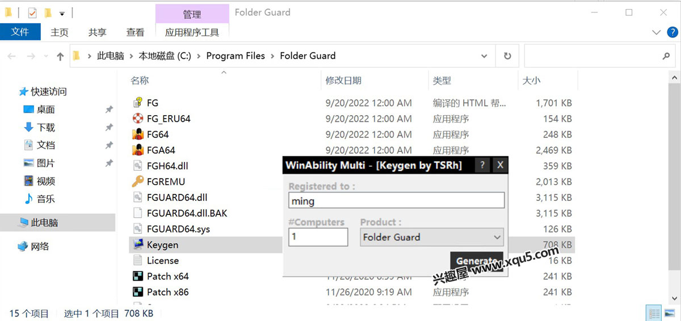
Task: Click the 管理 contextual tab header
Action: coord(192,14)
